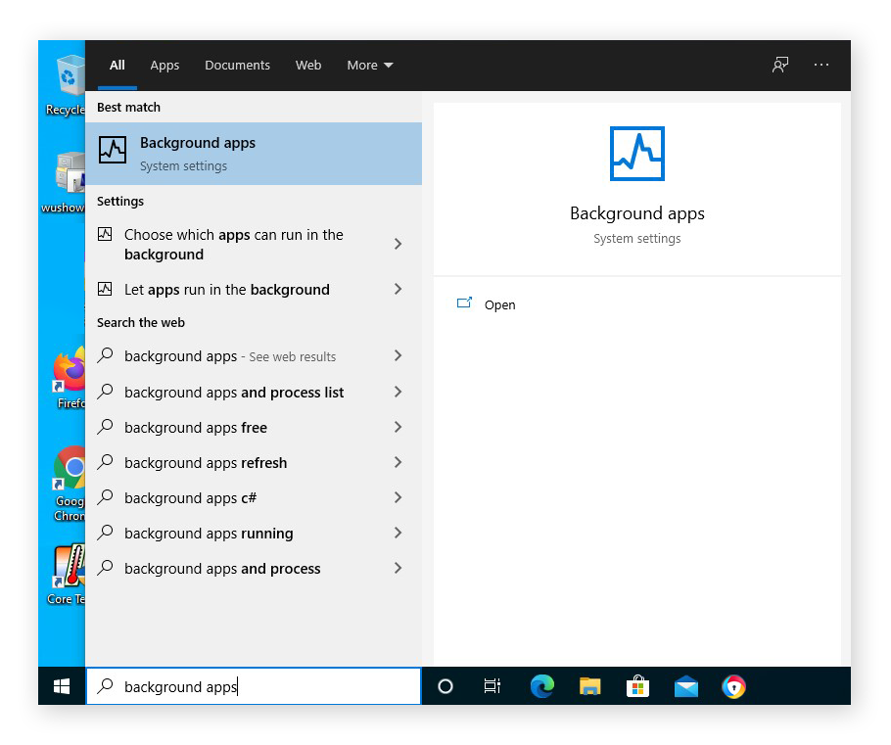Screen dimensions: 891x745
Task: Click the 'Background apps' title in the preview pane
Action: point(637,213)
